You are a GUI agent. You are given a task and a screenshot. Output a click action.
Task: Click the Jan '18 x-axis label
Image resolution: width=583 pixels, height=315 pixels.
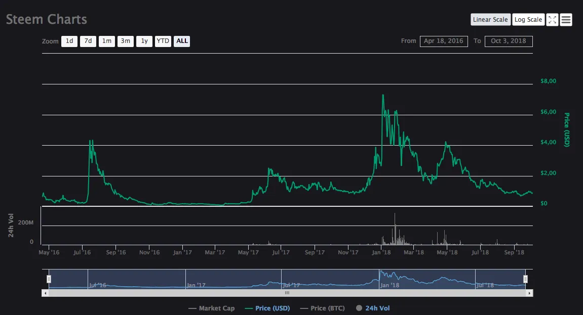click(x=381, y=252)
